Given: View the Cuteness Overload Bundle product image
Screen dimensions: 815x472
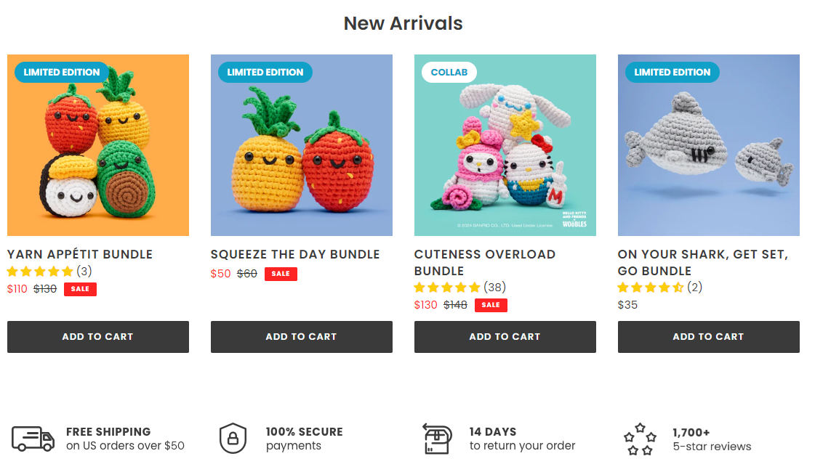Looking at the screenshot, I should pyautogui.click(x=505, y=160).
